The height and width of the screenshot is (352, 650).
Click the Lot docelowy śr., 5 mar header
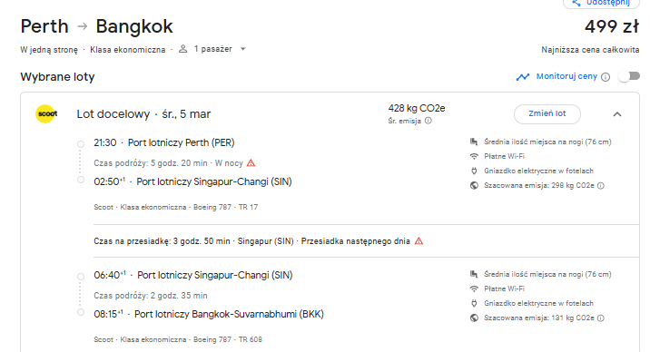click(x=143, y=114)
